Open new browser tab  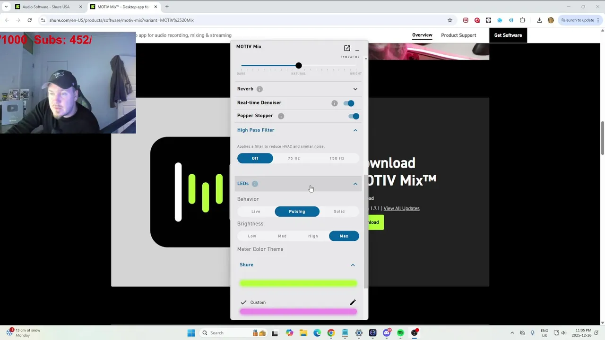pyautogui.click(x=167, y=7)
